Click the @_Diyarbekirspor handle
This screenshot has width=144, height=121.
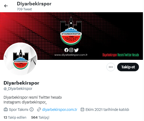[18, 89]
